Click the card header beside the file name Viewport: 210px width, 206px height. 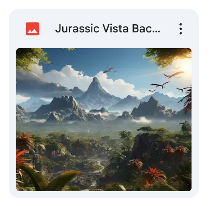pyautogui.click(x=104, y=29)
